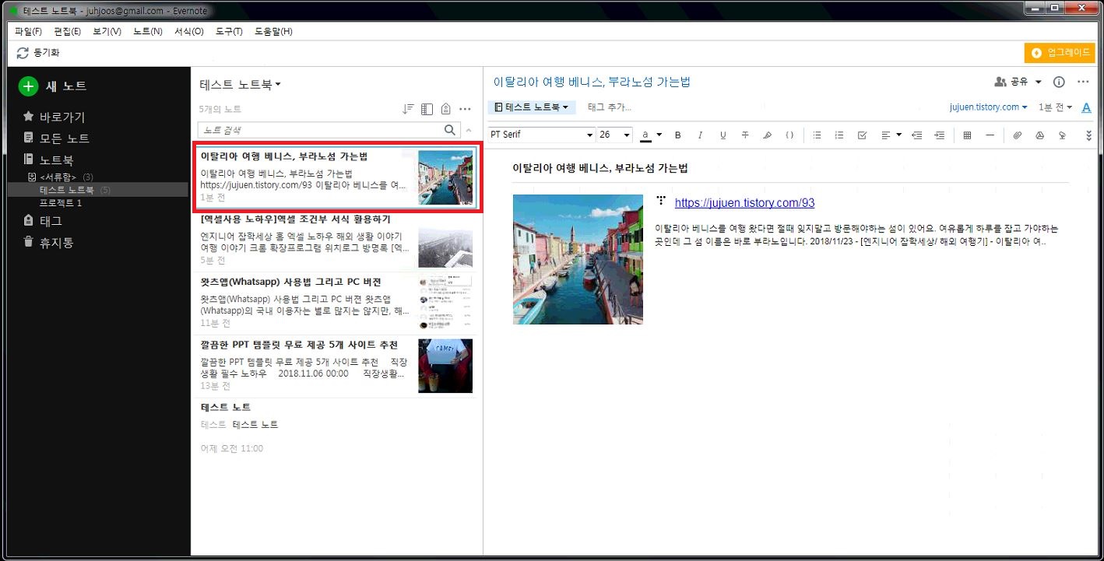Open the https://jujuen.tistory.com/93 link
1104x561 pixels.
click(x=744, y=203)
